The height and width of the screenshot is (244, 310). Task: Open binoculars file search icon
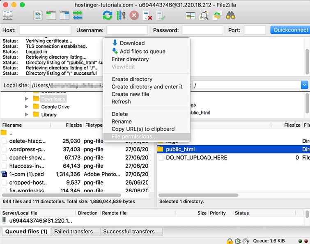coord(230,16)
